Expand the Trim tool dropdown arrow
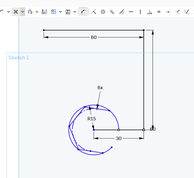The height and width of the screenshot is (178, 194). tap(23, 12)
